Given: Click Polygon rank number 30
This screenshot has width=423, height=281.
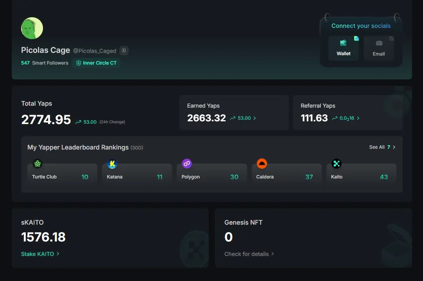Looking at the screenshot, I should (x=234, y=177).
